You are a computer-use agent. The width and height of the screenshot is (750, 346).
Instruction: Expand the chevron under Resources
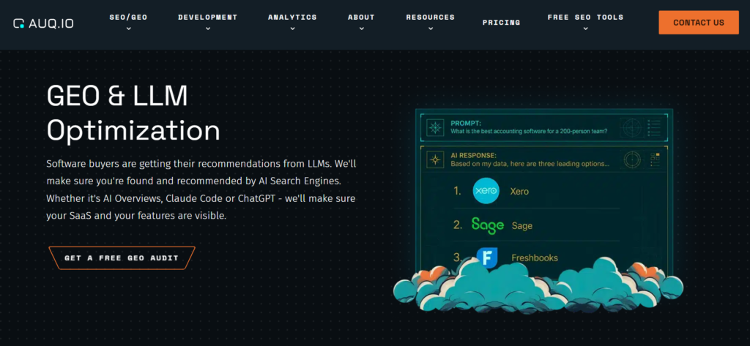[431, 29]
